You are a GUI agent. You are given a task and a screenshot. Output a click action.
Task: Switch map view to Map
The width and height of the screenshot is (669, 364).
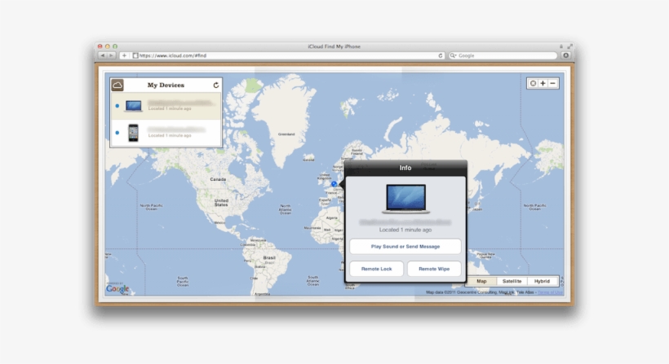481,282
